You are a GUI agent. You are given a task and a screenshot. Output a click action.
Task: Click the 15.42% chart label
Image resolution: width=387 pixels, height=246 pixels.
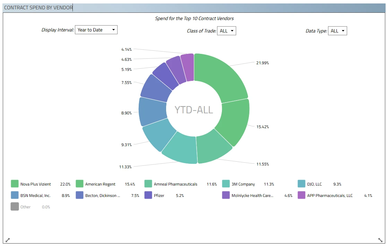(x=263, y=127)
